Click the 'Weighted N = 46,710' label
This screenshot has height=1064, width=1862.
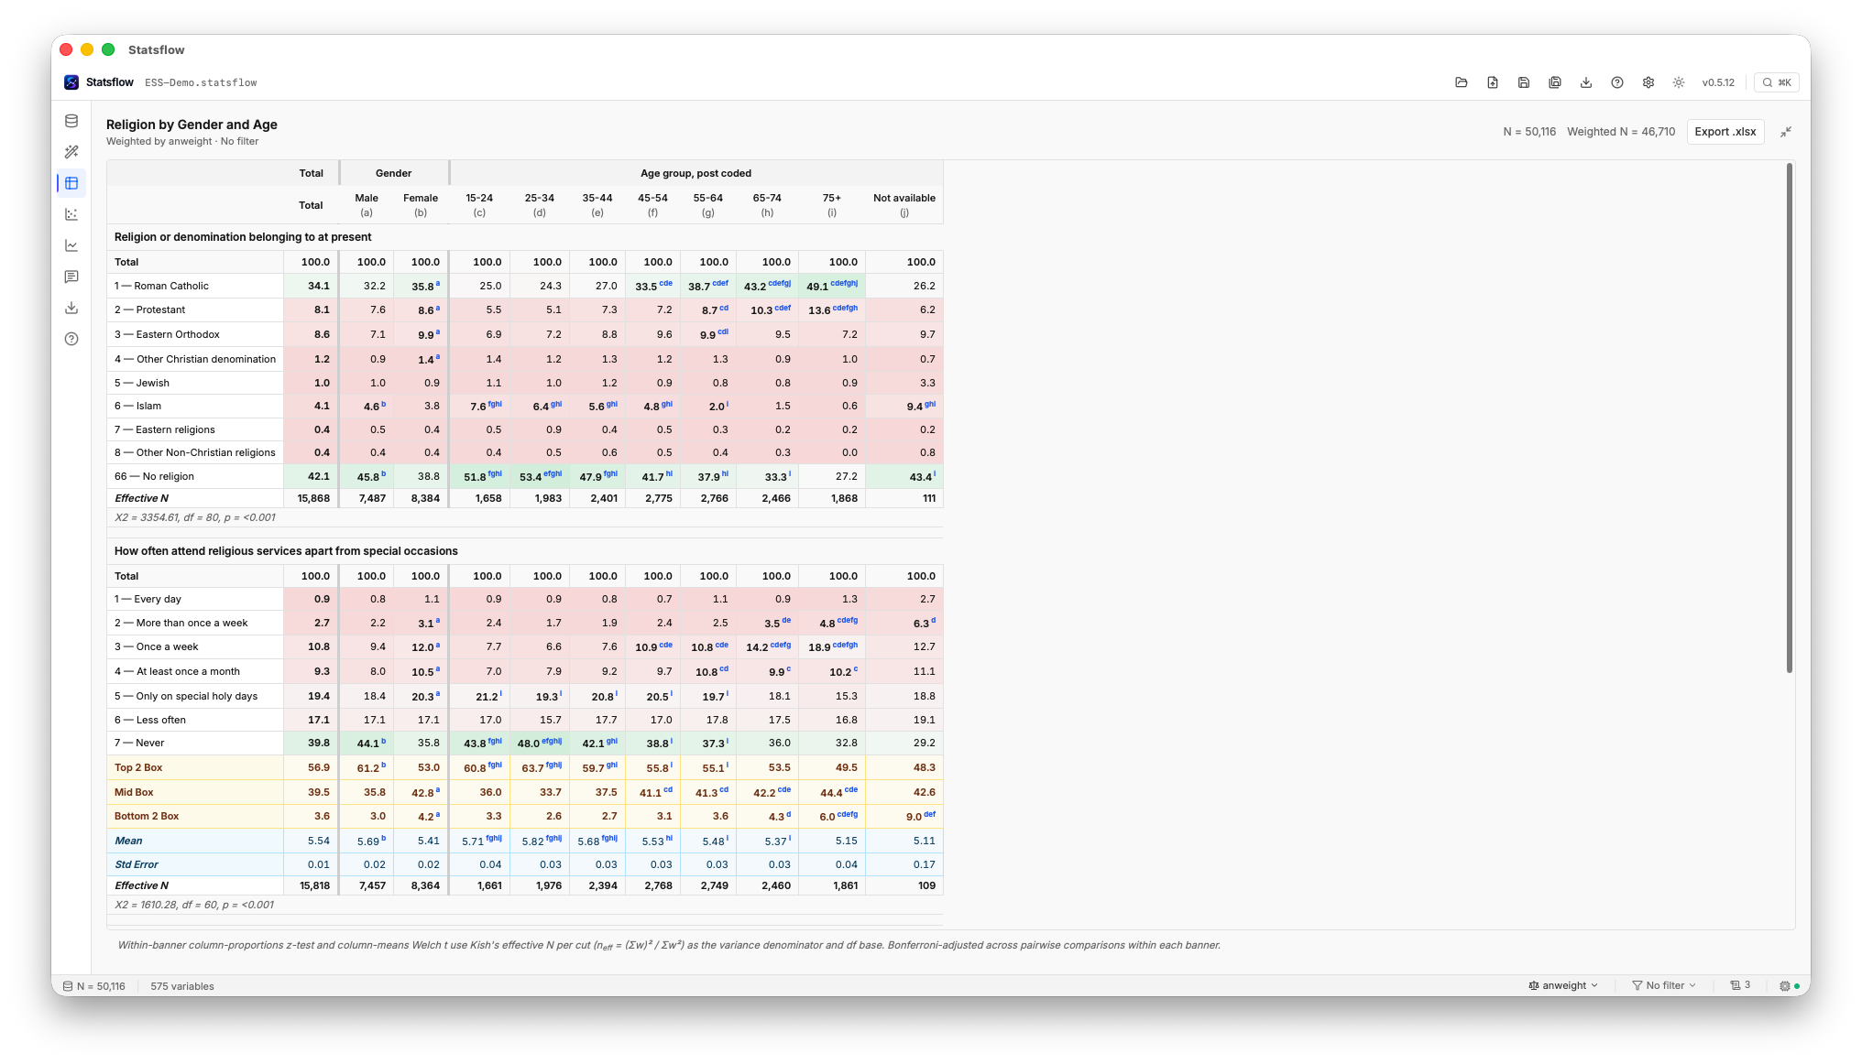1621,132
